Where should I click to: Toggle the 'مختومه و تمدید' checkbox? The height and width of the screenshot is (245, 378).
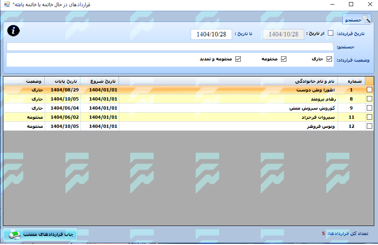tap(238, 59)
